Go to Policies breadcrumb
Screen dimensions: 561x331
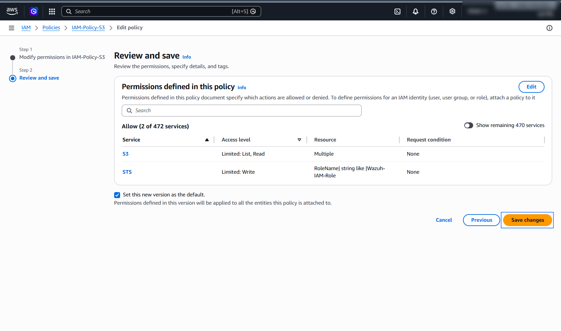click(x=51, y=28)
